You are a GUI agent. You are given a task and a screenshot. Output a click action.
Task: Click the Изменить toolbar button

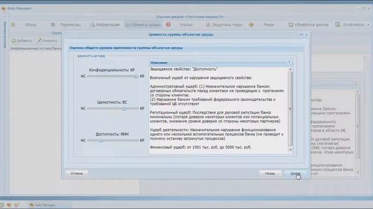point(48,41)
